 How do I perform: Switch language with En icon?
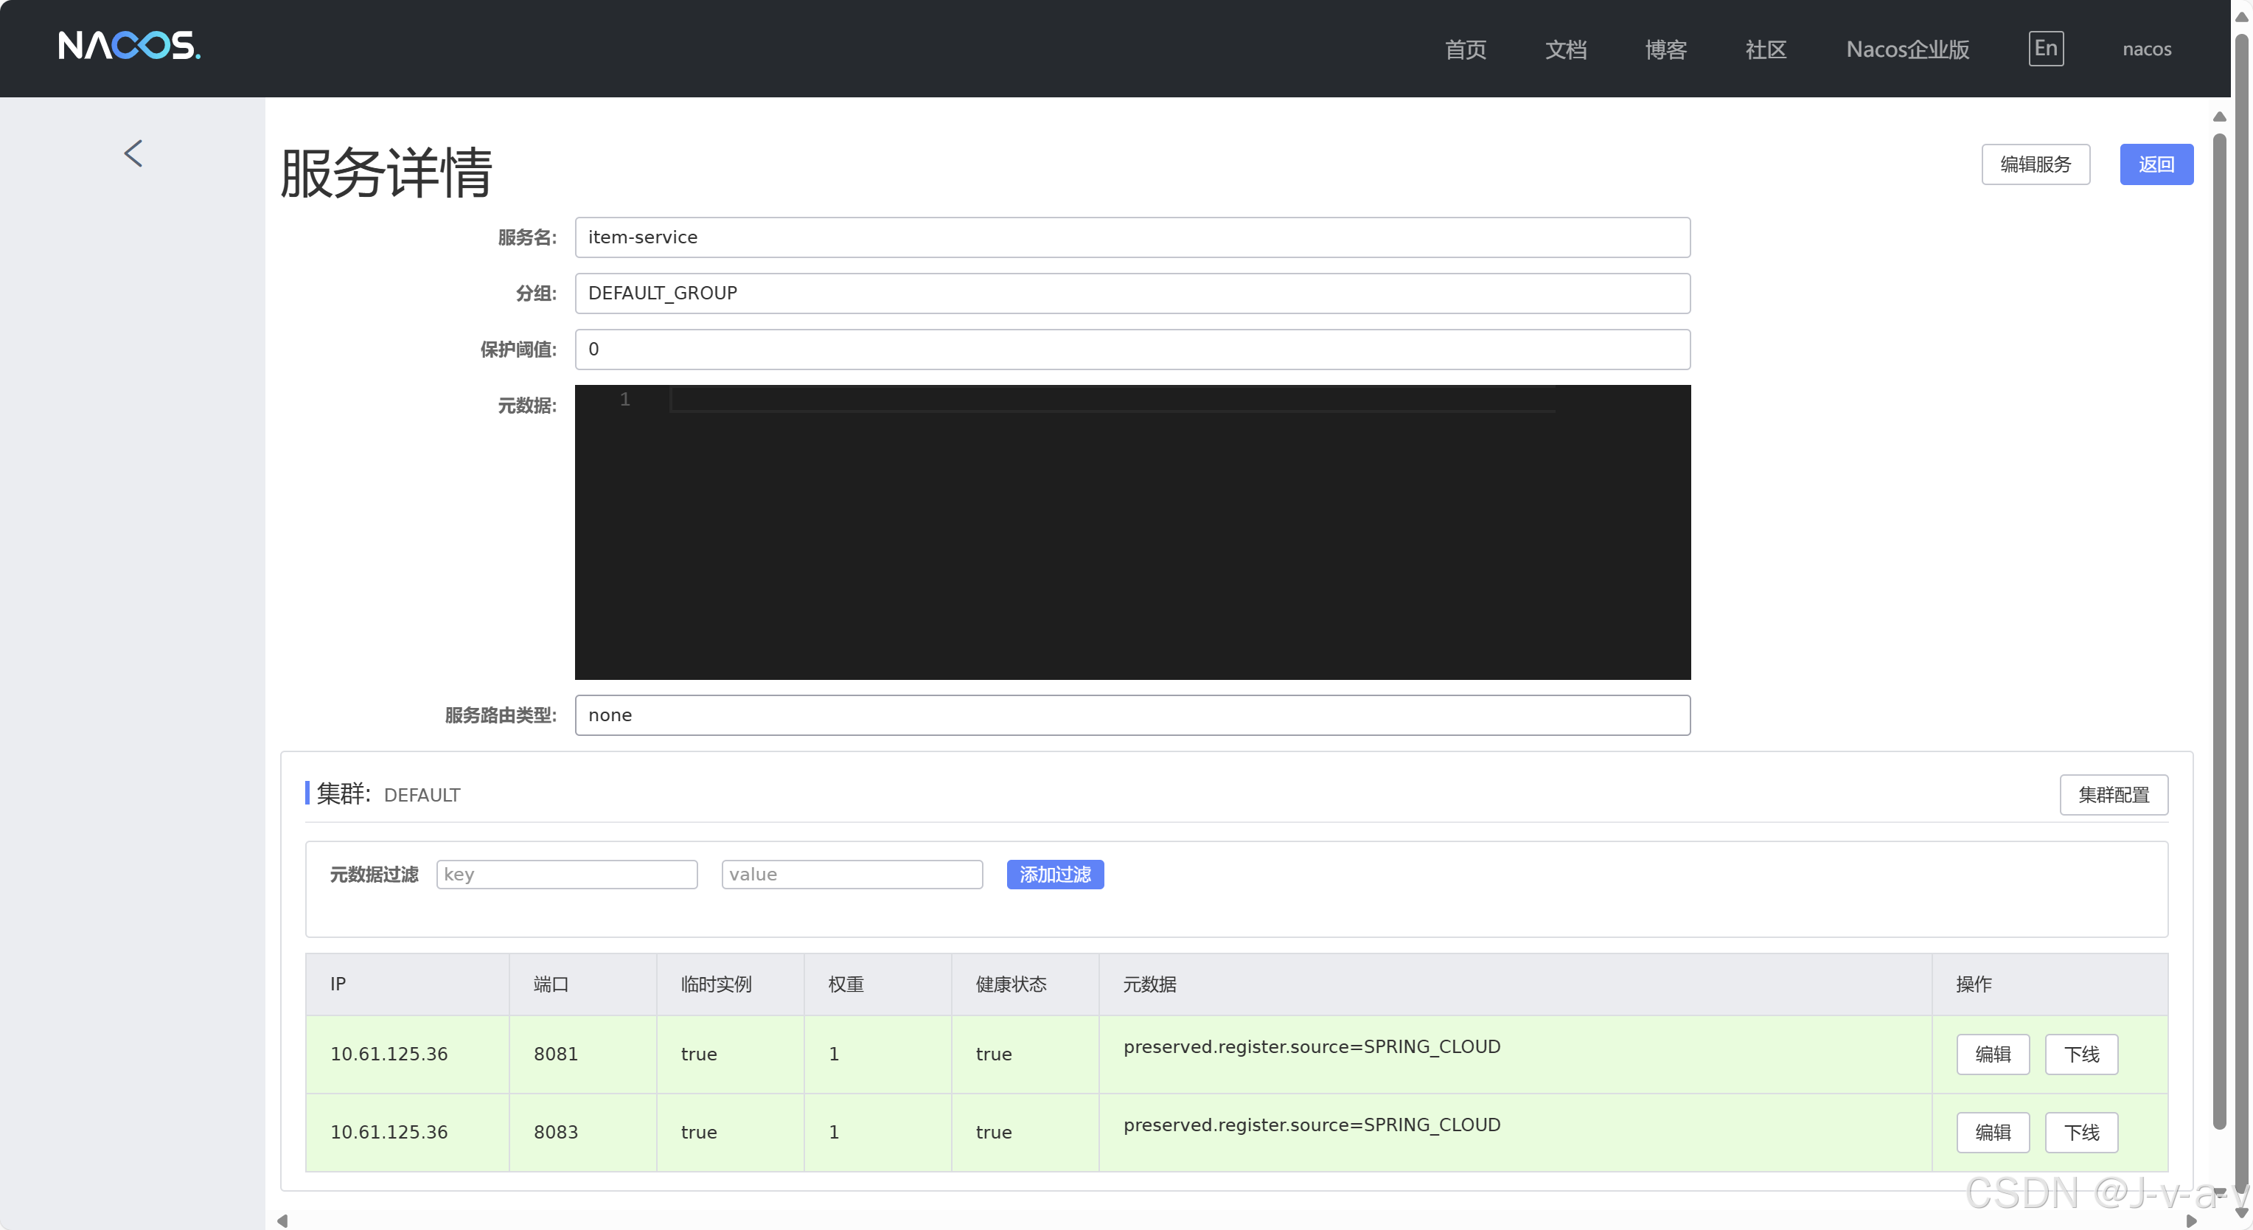coord(2045,48)
